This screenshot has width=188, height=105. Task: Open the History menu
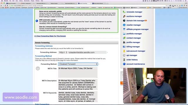21,1
